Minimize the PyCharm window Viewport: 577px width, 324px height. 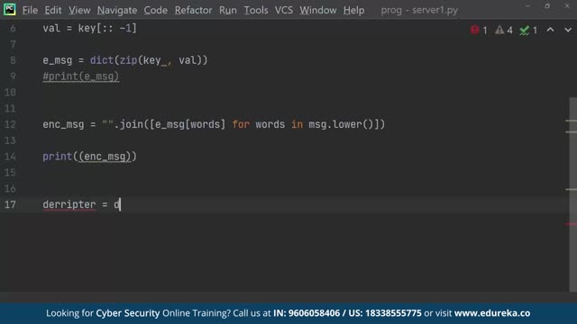point(528,6)
